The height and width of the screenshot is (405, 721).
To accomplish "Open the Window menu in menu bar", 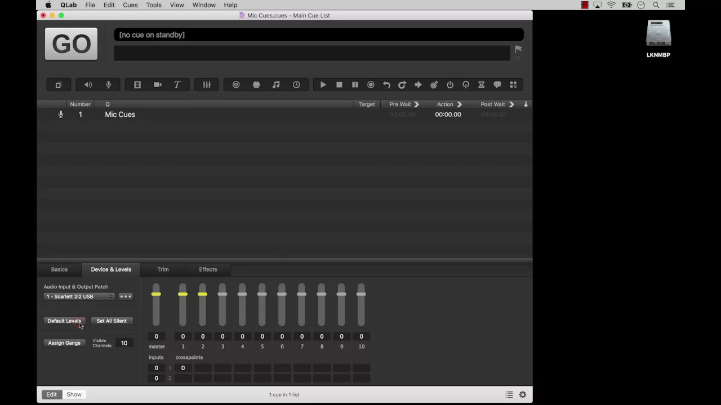I will click(204, 5).
